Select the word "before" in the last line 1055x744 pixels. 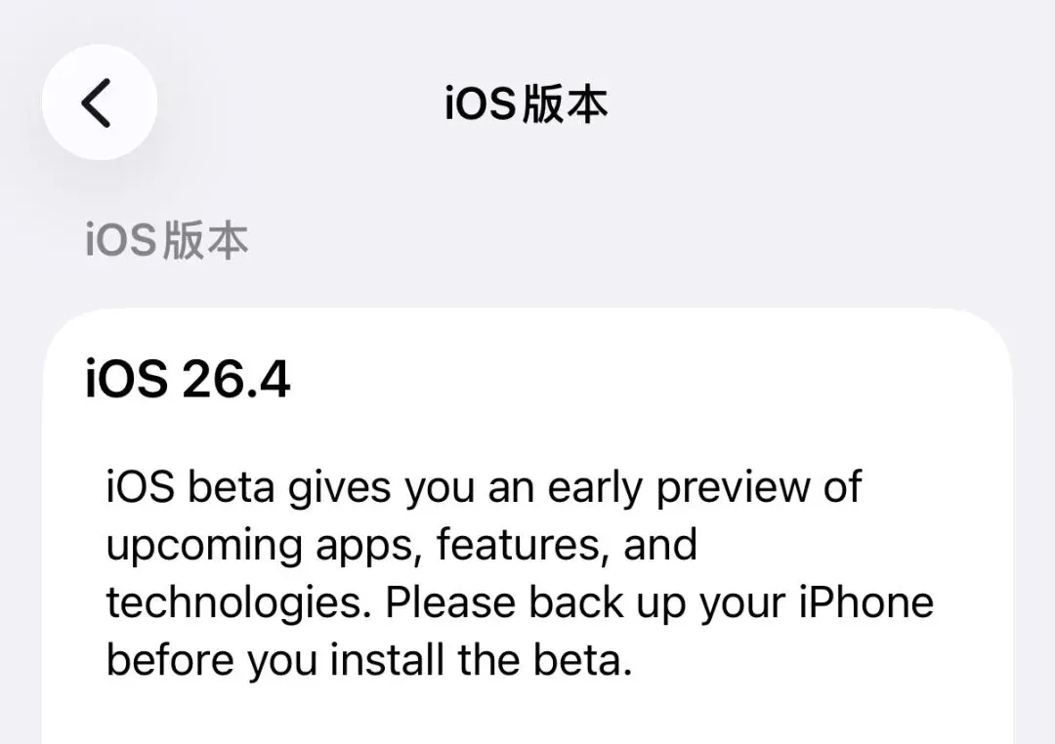click(170, 659)
